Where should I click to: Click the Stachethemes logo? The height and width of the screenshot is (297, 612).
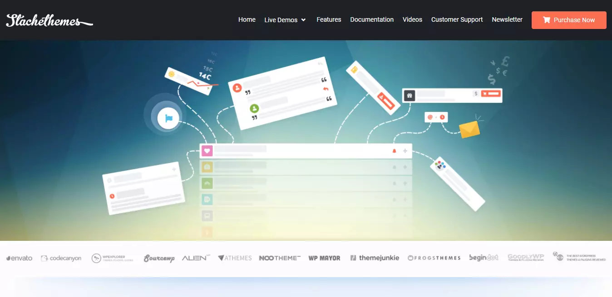pyautogui.click(x=49, y=20)
